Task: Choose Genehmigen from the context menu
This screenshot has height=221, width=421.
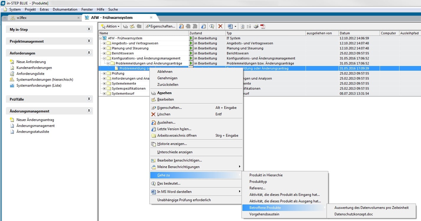Action: (x=167, y=78)
